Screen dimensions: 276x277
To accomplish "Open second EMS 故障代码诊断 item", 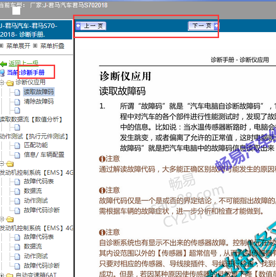I will [x=42, y=266].
